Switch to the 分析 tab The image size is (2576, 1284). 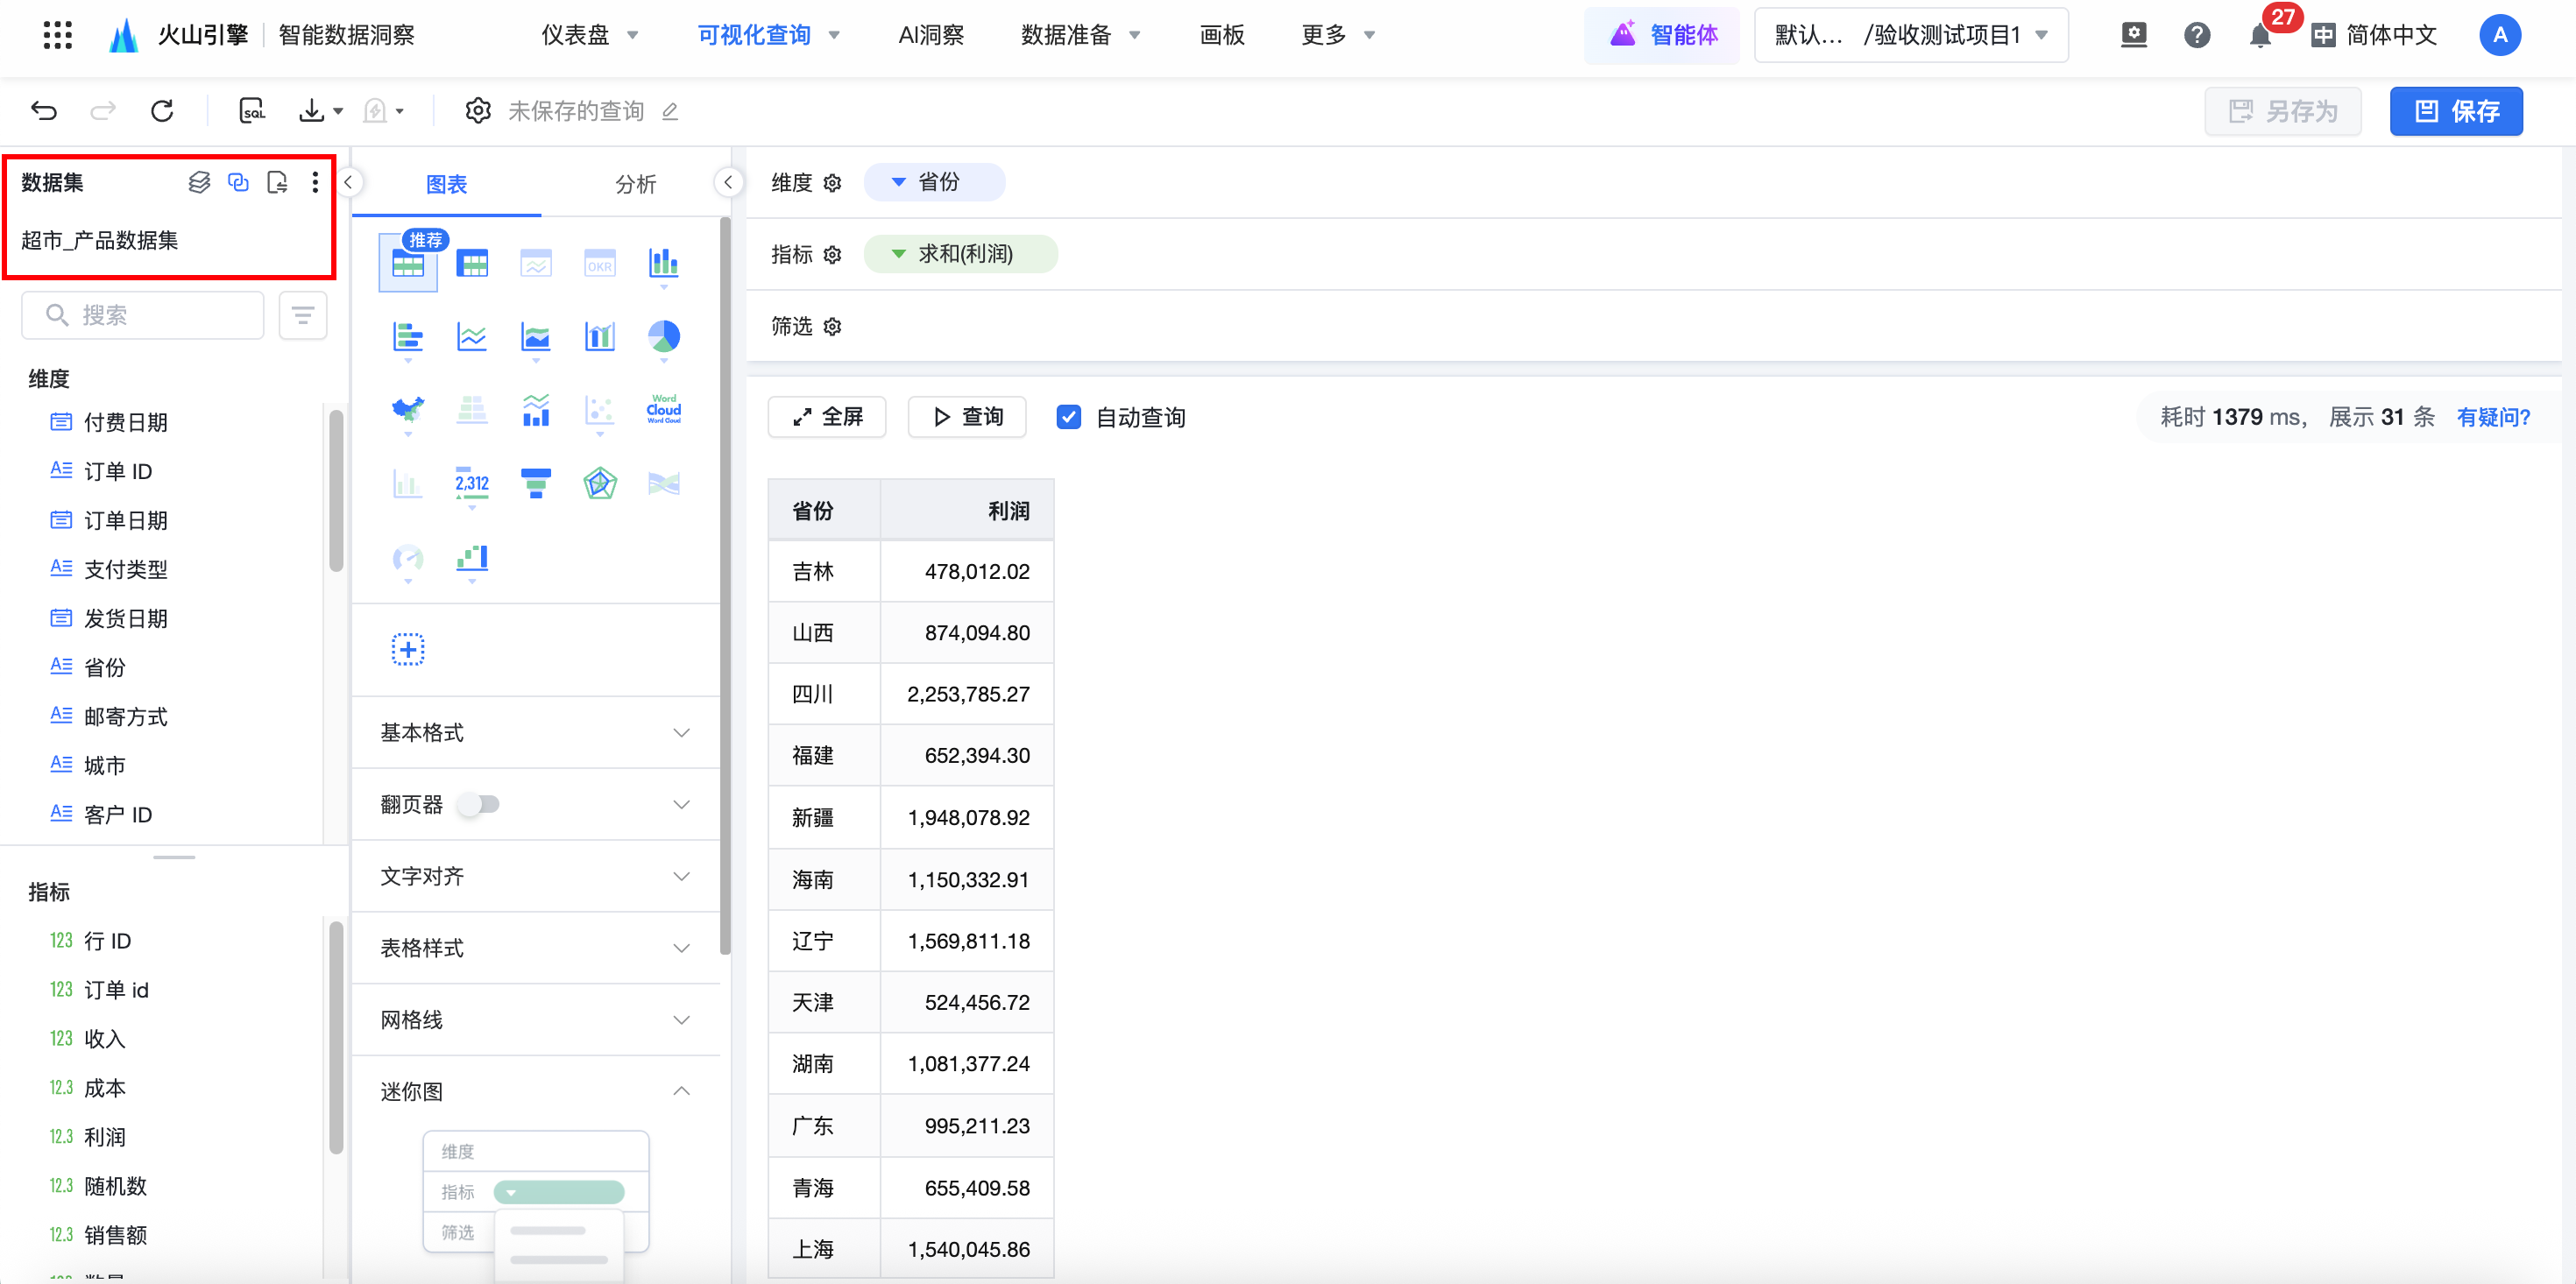[x=635, y=184]
